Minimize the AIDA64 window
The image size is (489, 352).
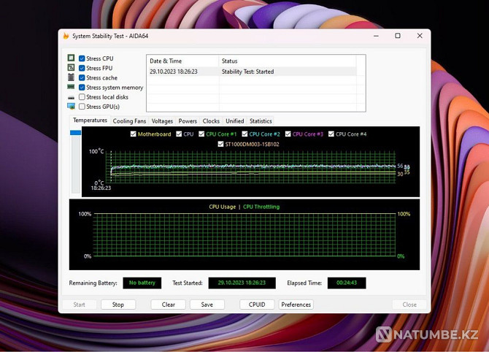(376, 36)
